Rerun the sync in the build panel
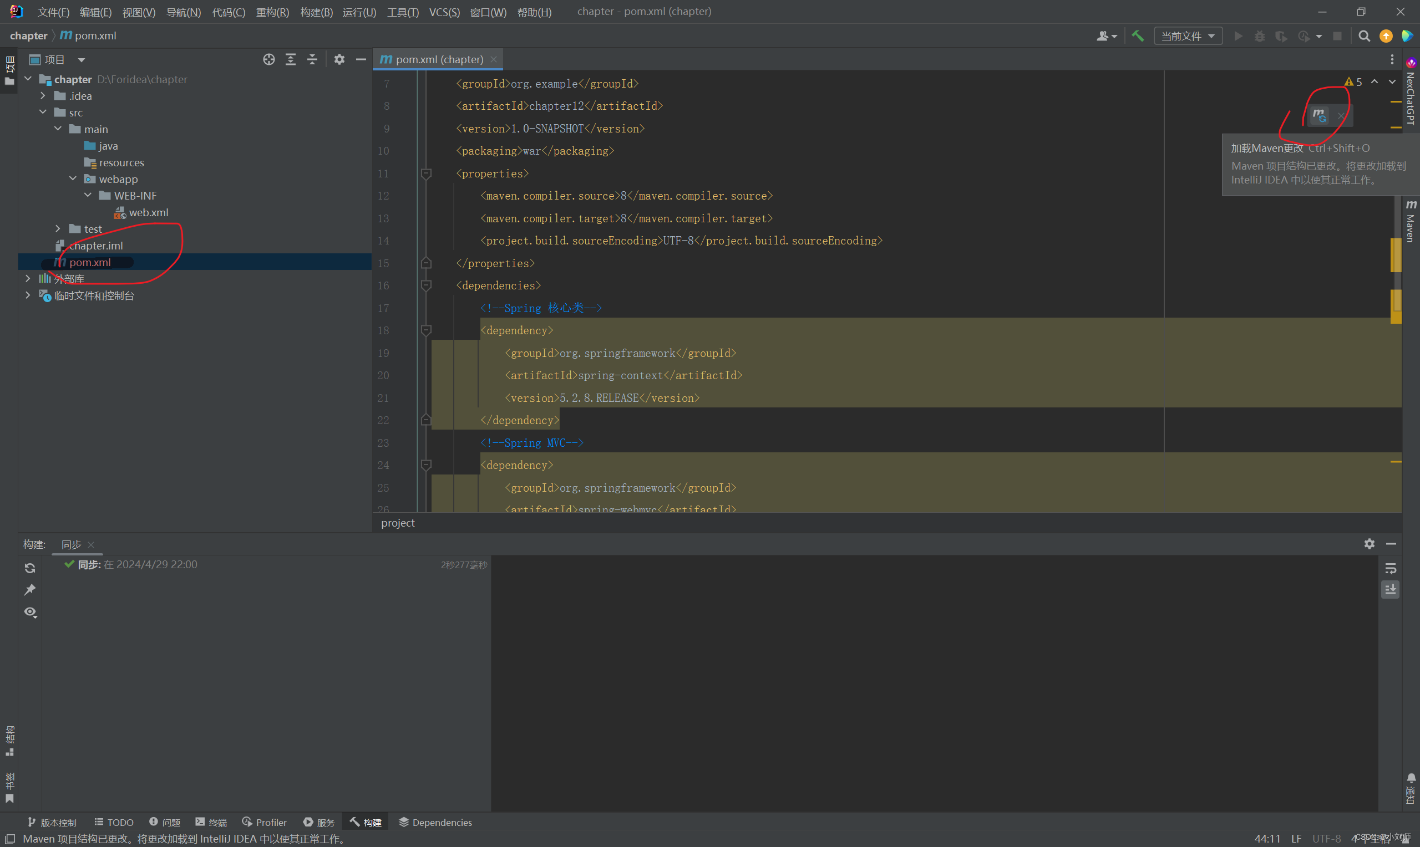This screenshot has width=1420, height=847. (31, 569)
